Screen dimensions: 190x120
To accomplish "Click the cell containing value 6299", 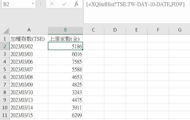I will (x=65, y=115).
